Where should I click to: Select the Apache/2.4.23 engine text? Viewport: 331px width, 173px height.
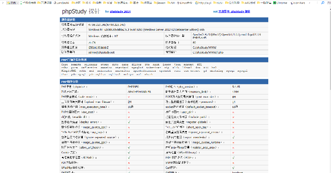(x=227, y=36)
